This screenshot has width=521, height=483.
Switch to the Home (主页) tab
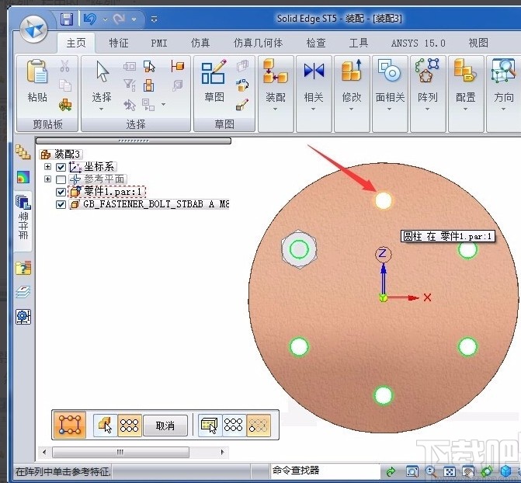coord(76,43)
